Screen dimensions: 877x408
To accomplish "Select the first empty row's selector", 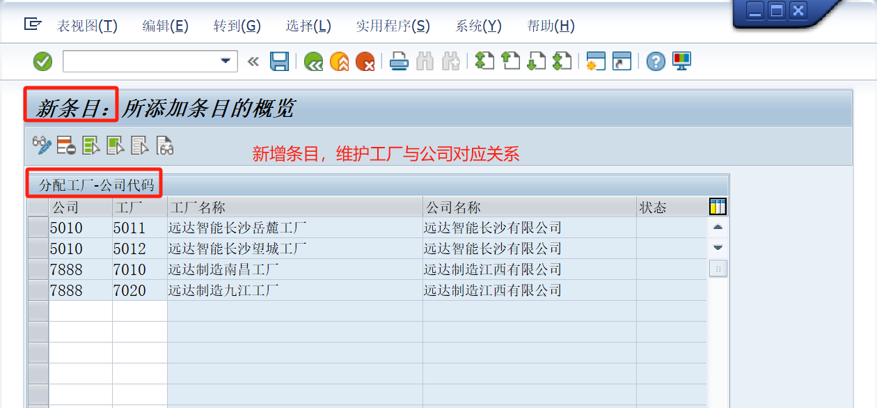I will [38, 311].
